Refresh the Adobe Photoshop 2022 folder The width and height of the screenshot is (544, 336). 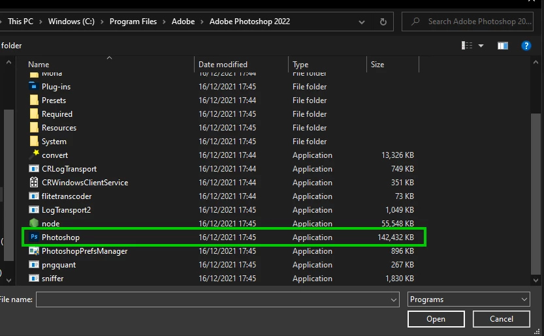click(x=383, y=22)
